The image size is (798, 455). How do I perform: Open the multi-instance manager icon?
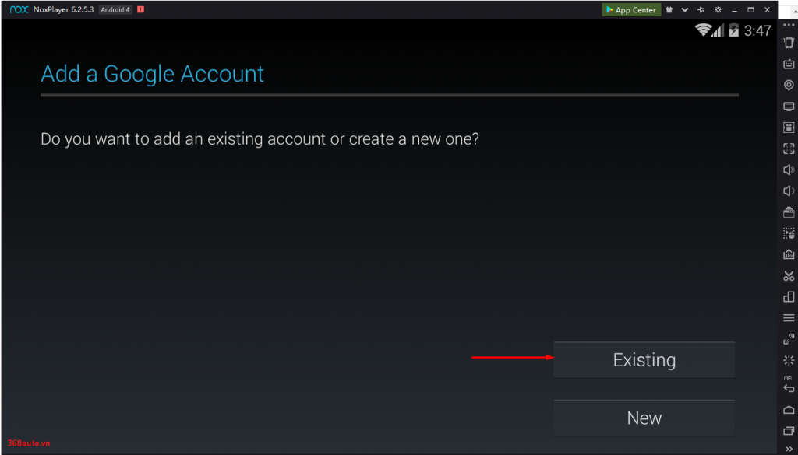pos(789,296)
